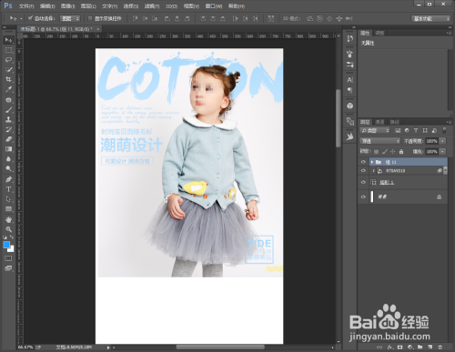The width and height of the screenshot is (455, 352).
Task: Open the Paragraph panel icon
Action: [350, 90]
